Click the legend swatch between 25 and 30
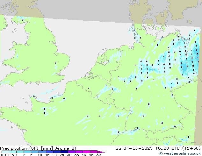The height and width of the screenshot is (156, 202). click(x=64, y=152)
